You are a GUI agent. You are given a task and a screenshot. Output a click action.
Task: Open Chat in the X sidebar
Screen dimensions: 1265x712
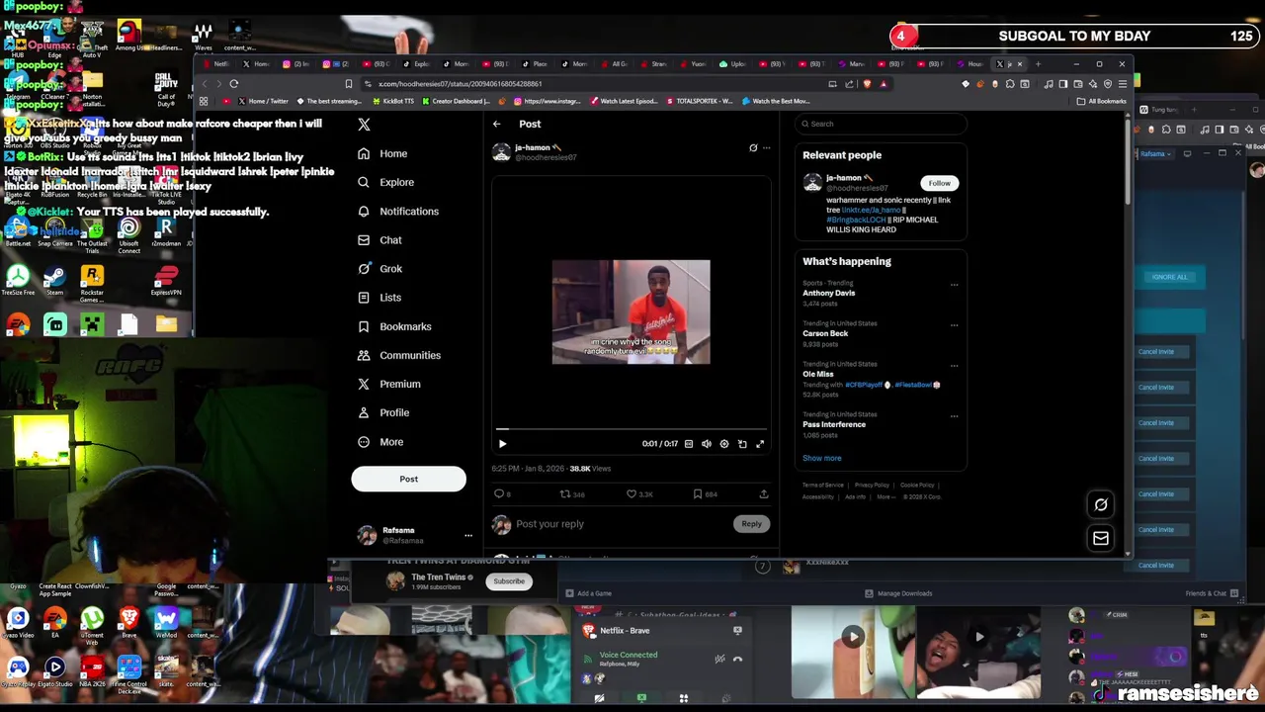tap(379, 239)
